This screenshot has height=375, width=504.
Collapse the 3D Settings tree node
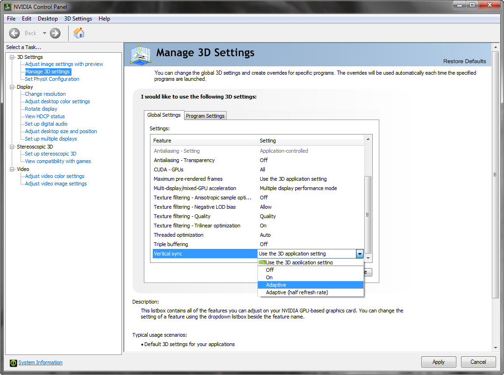point(12,57)
